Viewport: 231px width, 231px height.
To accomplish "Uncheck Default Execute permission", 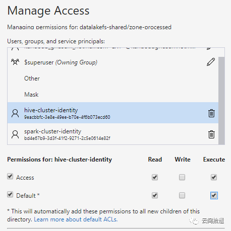I will [214, 195].
